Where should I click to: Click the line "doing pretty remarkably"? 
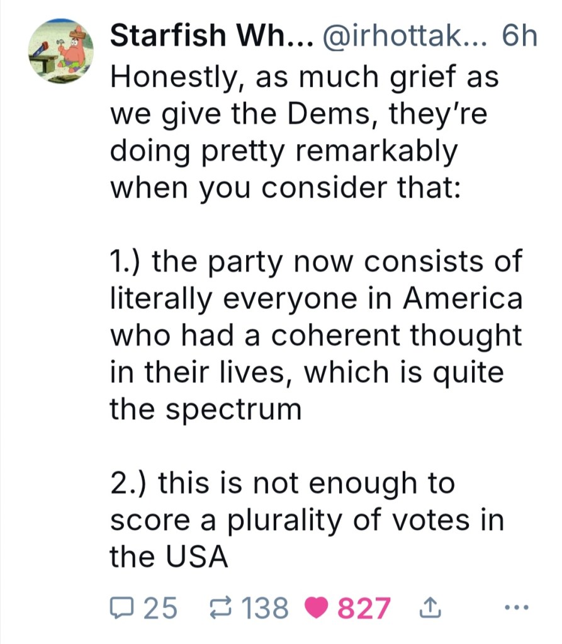(x=283, y=151)
